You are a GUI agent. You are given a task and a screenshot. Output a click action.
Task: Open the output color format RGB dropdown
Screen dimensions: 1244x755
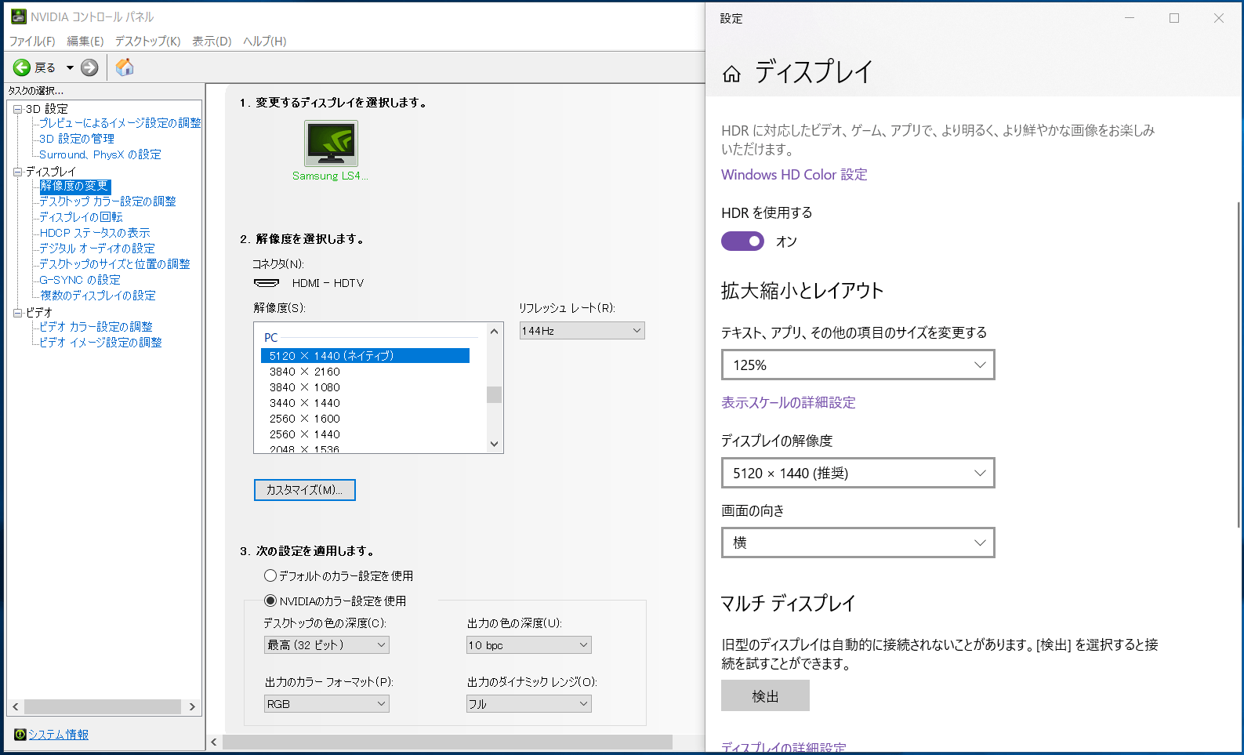point(327,704)
